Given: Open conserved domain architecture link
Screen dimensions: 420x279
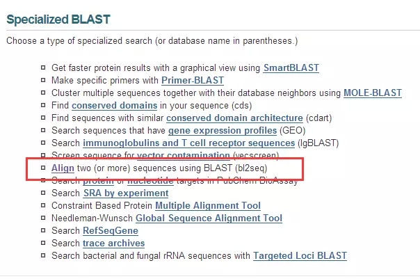Looking at the screenshot, I should tap(234, 118).
